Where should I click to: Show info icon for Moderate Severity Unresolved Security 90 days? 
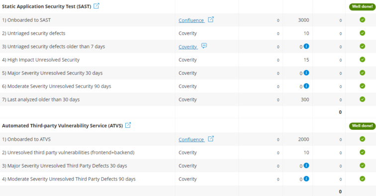pos(306,86)
